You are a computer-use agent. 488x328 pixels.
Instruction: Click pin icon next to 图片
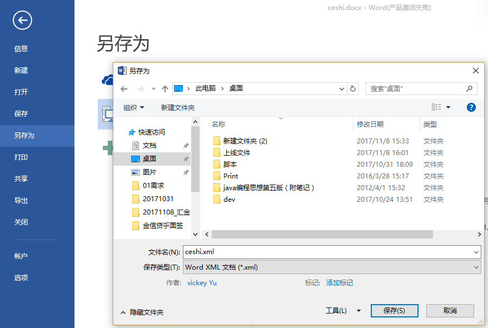(186, 172)
